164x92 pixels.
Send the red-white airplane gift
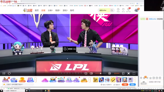tap(107, 80)
